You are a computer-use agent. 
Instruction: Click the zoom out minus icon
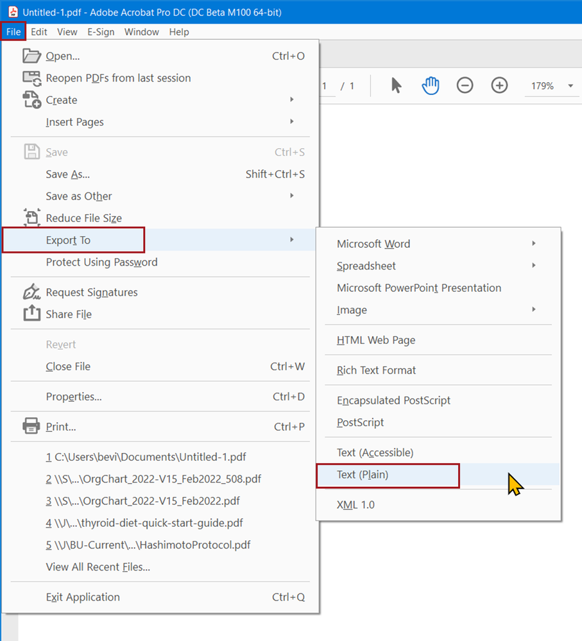coord(465,85)
